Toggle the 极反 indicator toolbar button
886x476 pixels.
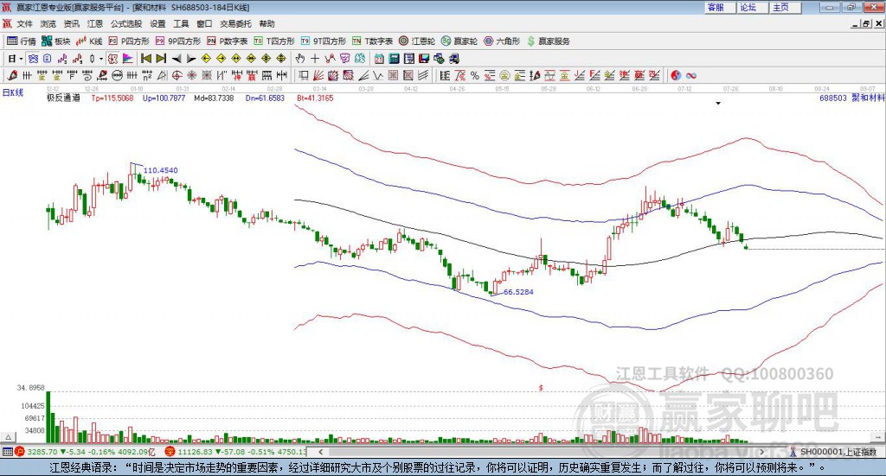[113, 59]
